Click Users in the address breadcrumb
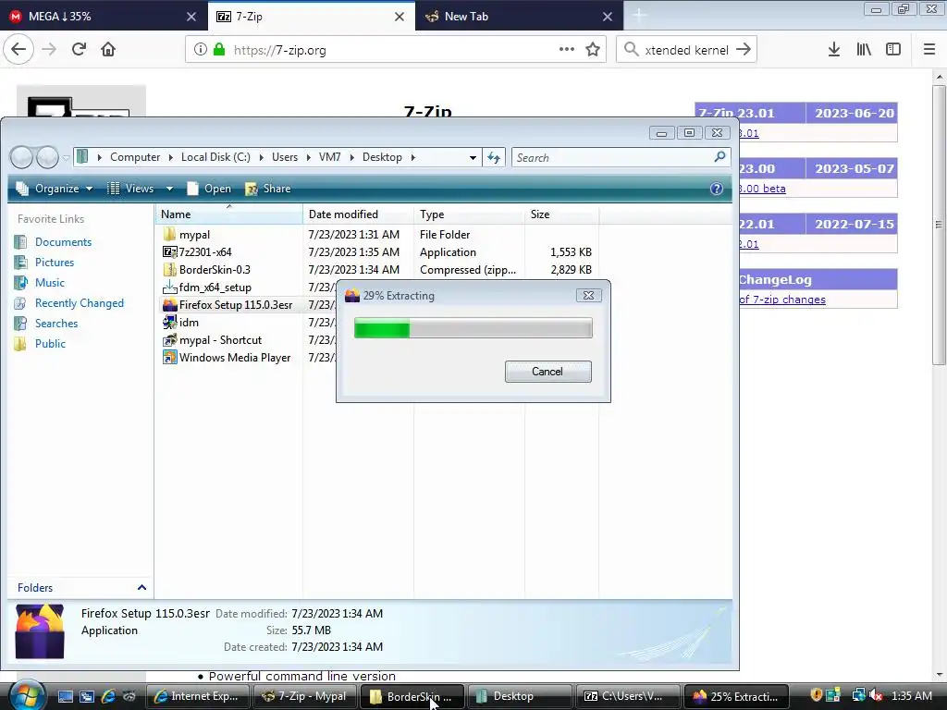The width and height of the screenshot is (947, 710). [x=285, y=157]
